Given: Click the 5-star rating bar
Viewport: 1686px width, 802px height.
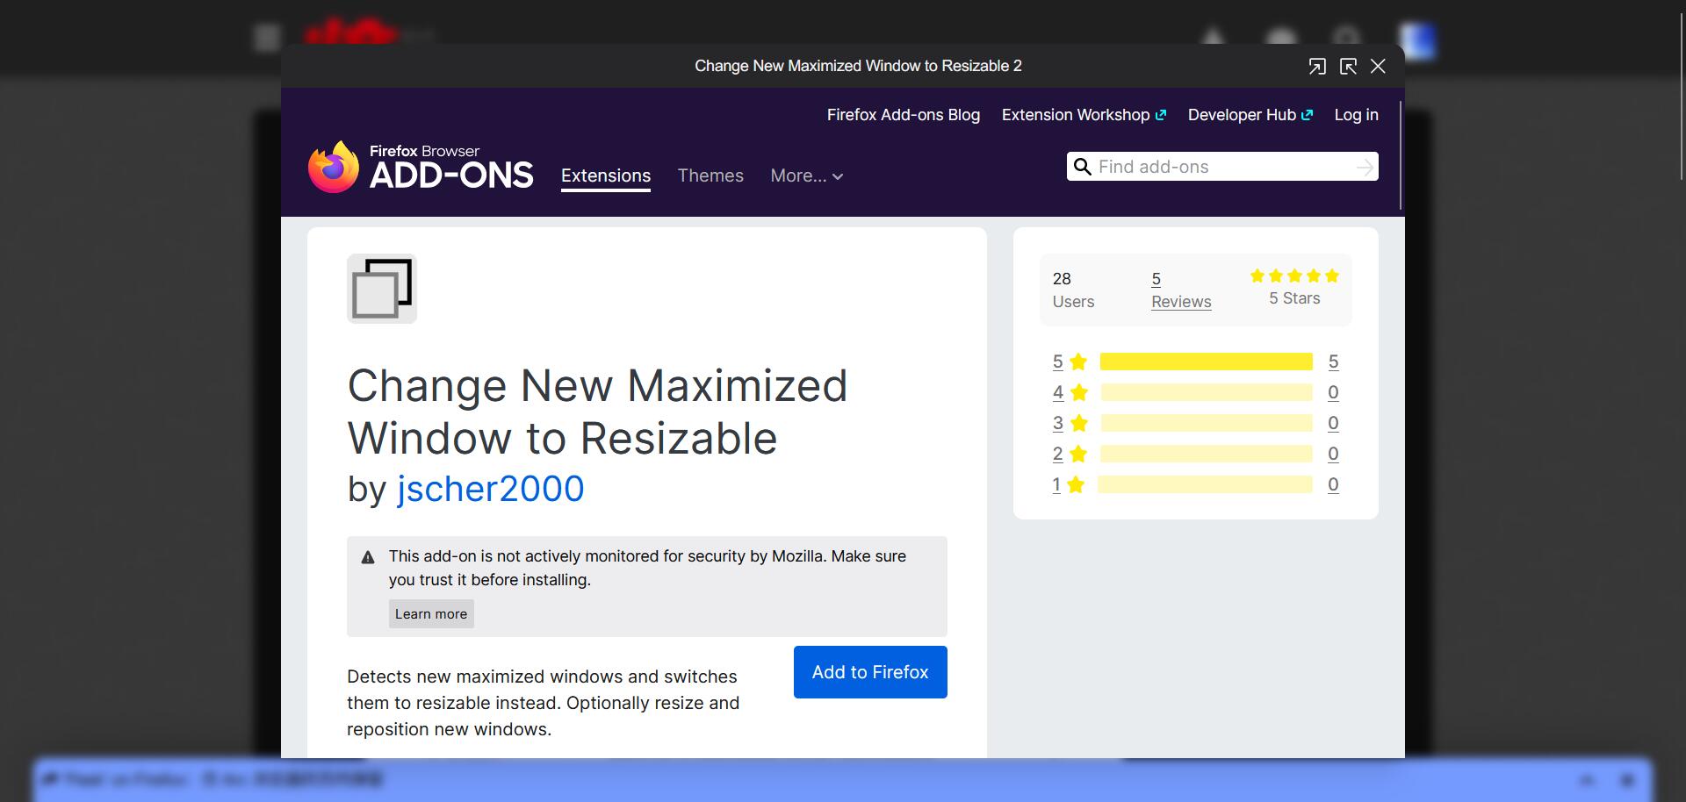Looking at the screenshot, I should [1206, 362].
